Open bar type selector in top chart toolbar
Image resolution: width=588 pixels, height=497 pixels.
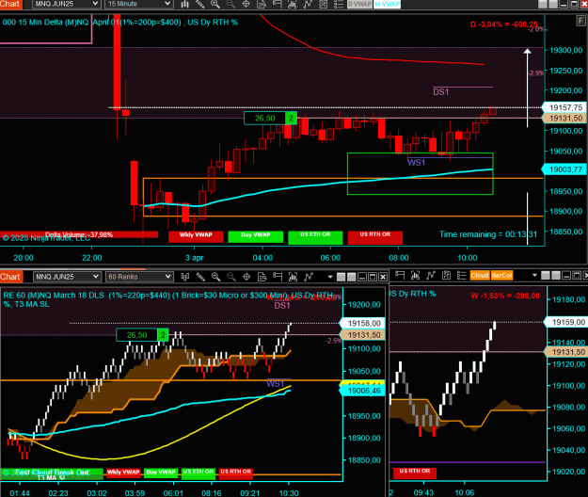click(x=184, y=4)
